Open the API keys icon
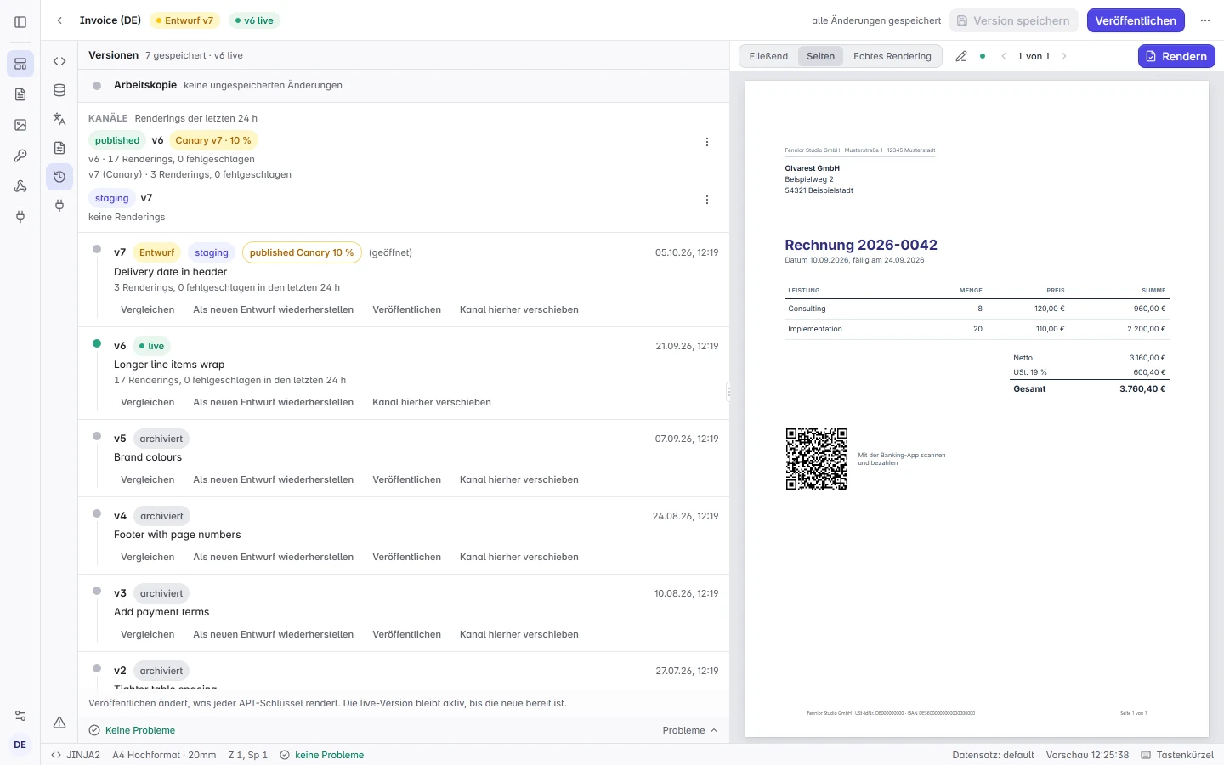 click(x=20, y=156)
